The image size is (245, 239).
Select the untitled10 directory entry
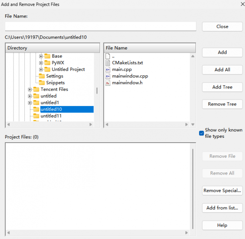(67, 109)
